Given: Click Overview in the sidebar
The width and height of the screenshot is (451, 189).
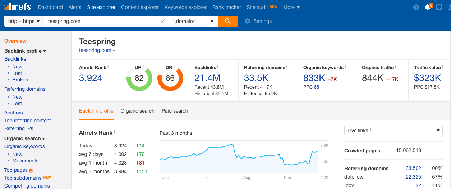Looking at the screenshot, I should coord(15,41).
